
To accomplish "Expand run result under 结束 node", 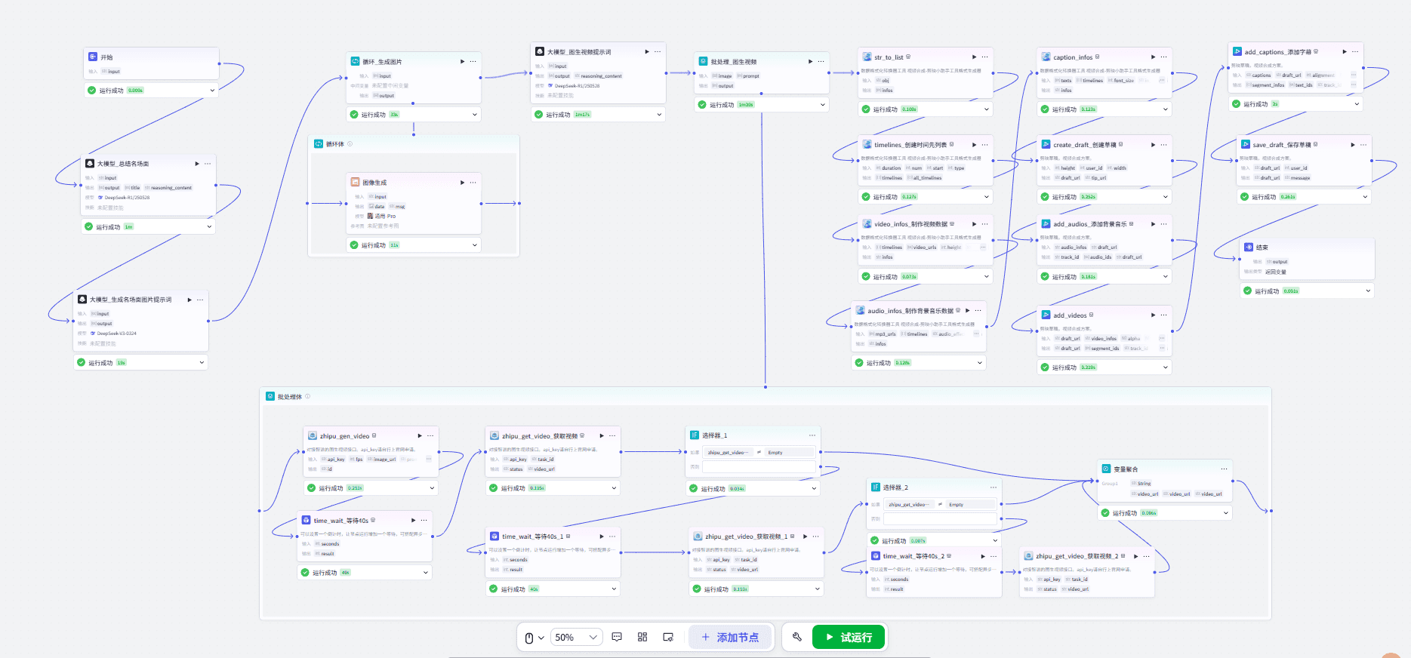I will click(x=1368, y=291).
